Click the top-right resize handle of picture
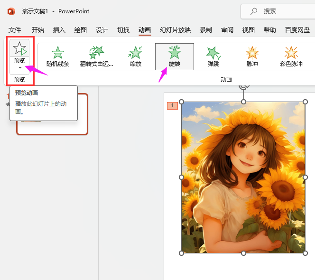Viewport: 315px width, 280px height. (305, 102)
